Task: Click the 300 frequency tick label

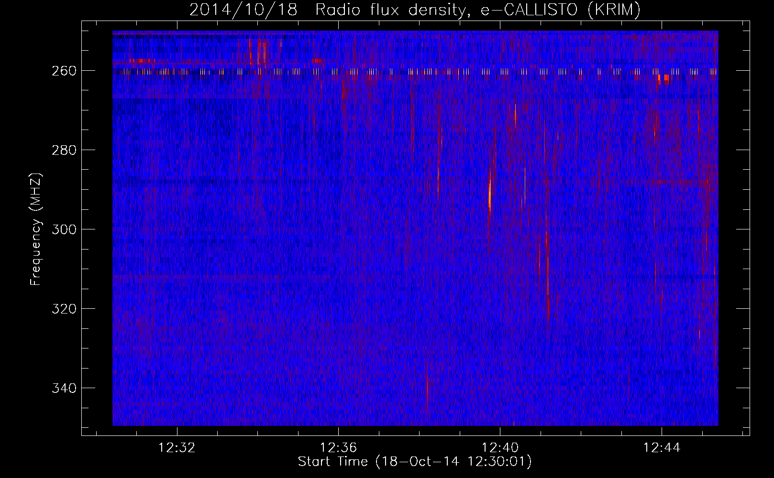Action: click(x=64, y=229)
